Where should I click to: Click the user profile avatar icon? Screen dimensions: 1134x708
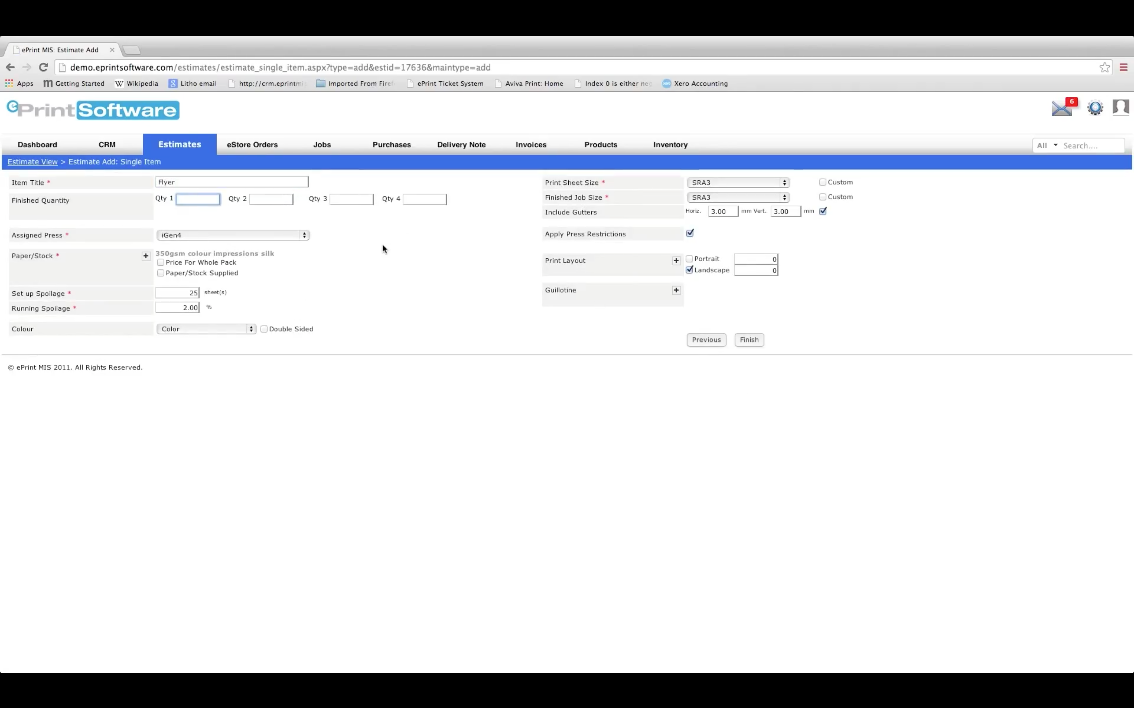tap(1120, 107)
